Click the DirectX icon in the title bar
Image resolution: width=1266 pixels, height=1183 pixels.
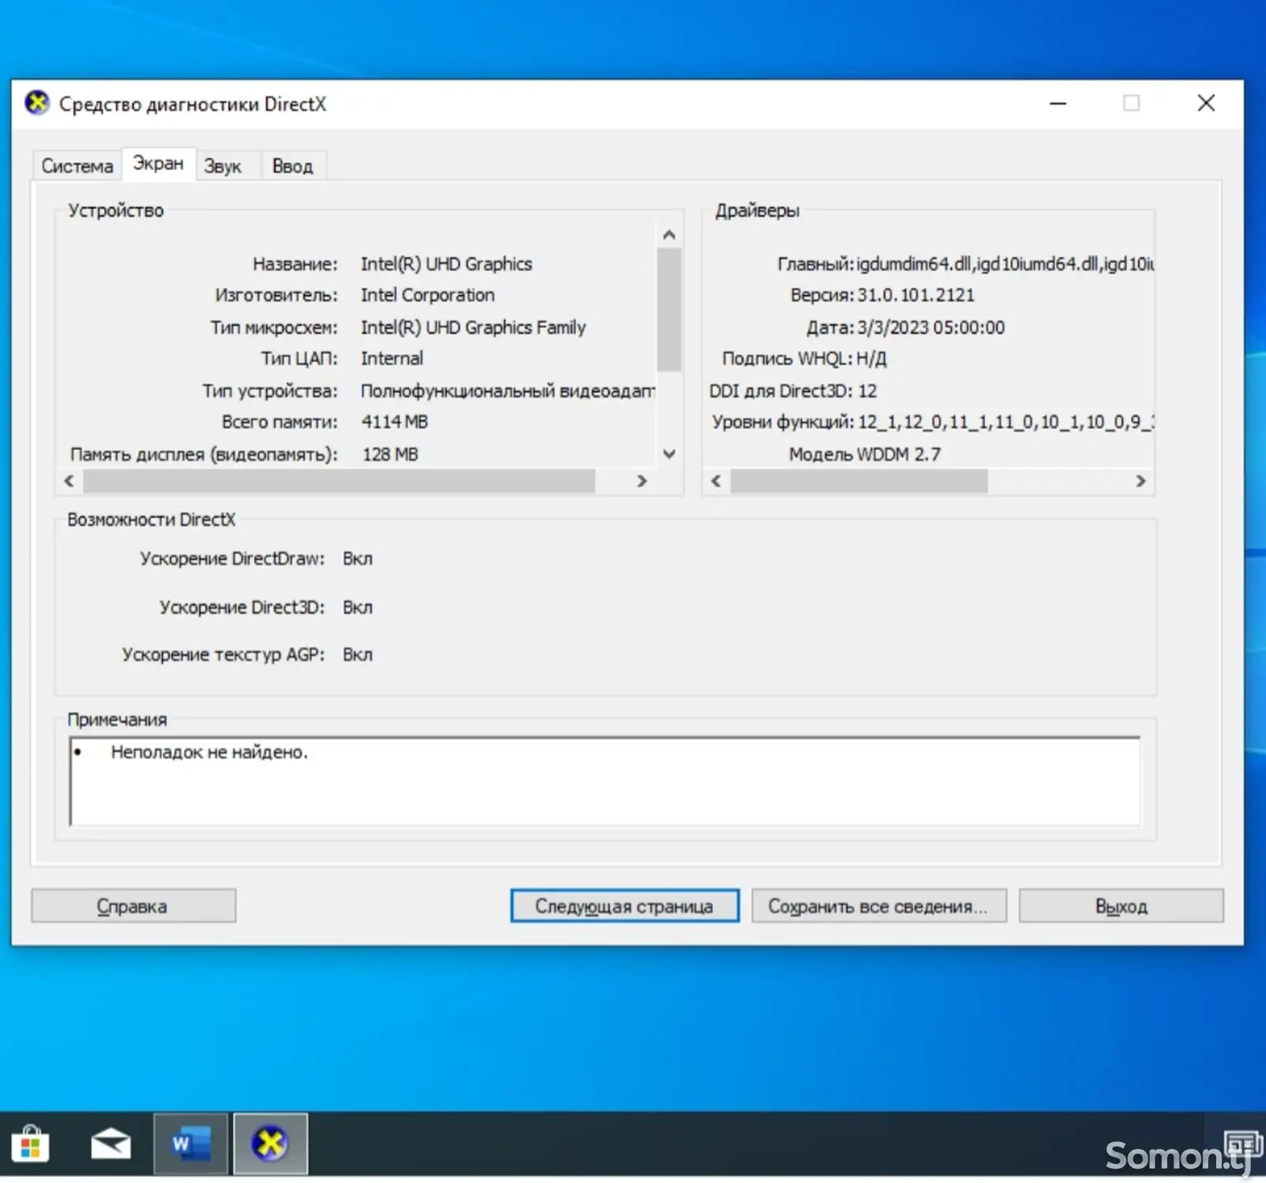pyautogui.click(x=36, y=104)
